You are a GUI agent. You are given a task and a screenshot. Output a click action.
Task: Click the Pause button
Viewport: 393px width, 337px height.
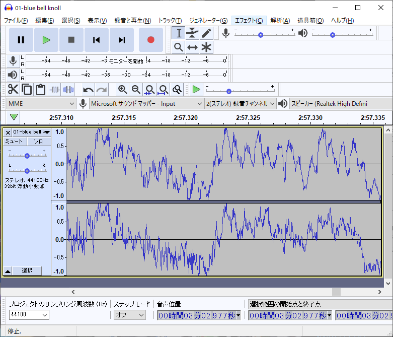[21, 40]
